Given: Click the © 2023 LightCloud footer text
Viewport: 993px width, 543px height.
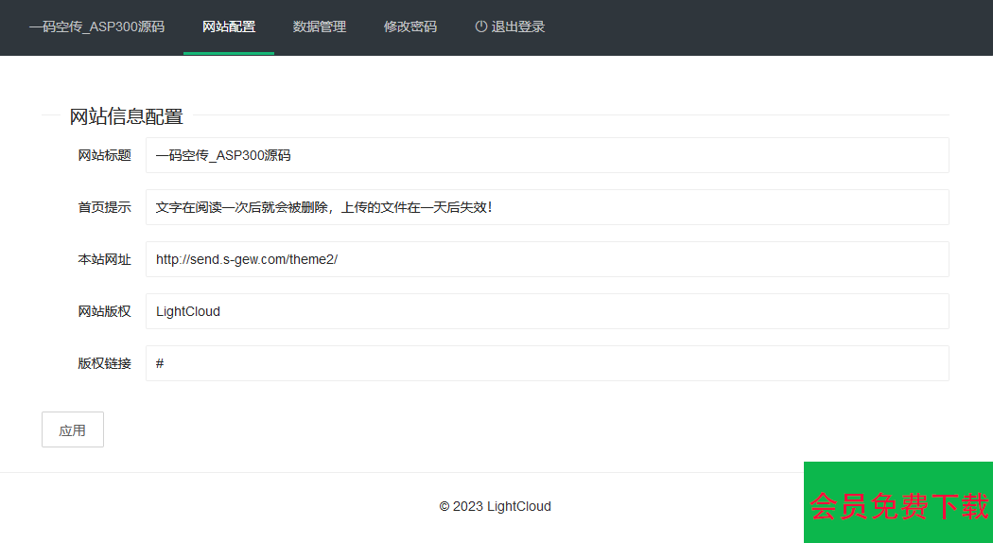Looking at the screenshot, I should click(496, 506).
